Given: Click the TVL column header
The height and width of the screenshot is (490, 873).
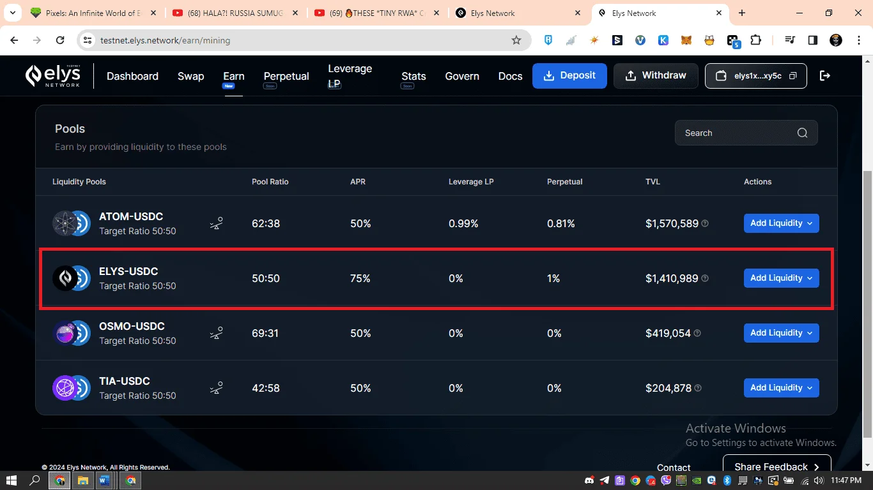Looking at the screenshot, I should click(653, 182).
